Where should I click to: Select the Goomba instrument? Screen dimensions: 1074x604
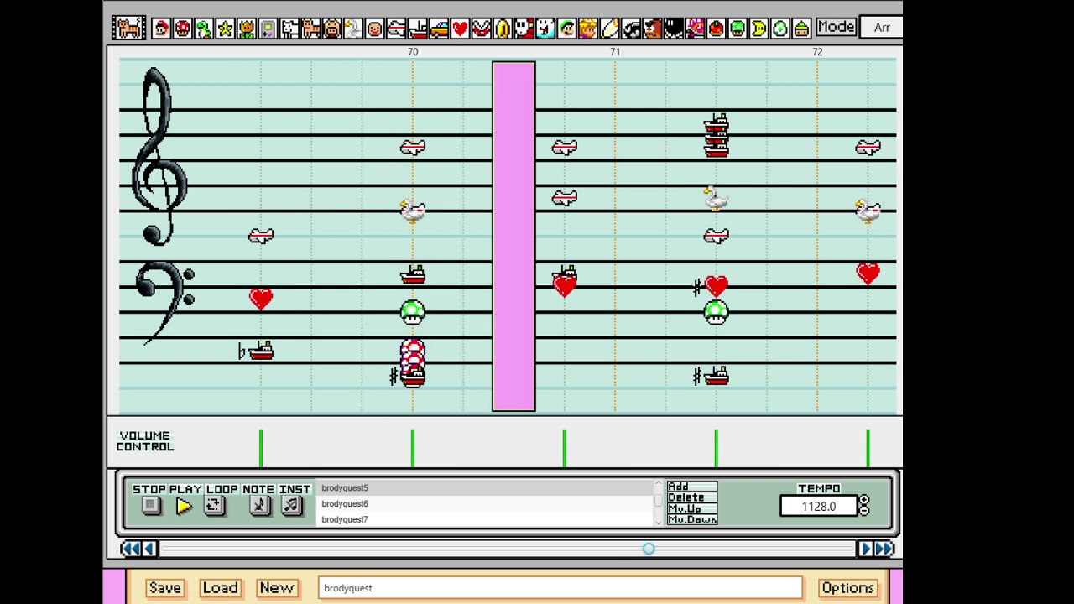coord(653,29)
